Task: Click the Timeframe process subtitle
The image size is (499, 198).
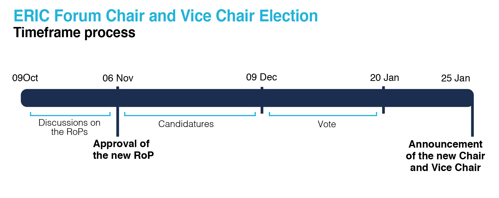Action: point(74,33)
